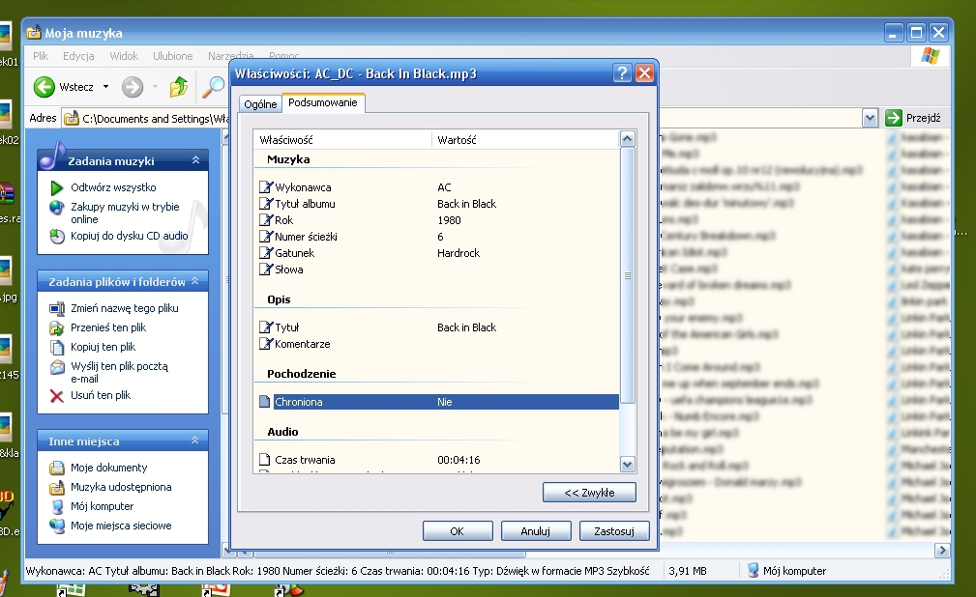Click the Forward navigation arrow icon

tap(132, 87)
